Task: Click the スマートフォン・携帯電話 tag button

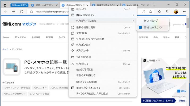Action: click(17, 87)
